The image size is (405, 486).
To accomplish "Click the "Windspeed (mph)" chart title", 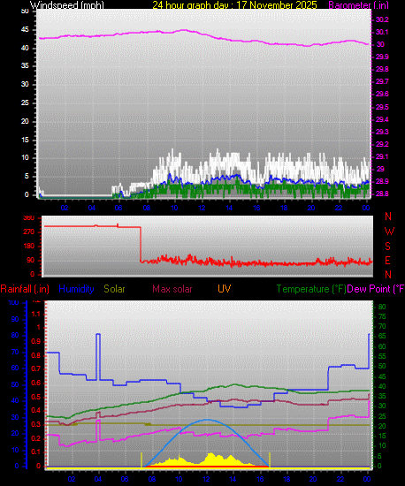I will (66, 5).
